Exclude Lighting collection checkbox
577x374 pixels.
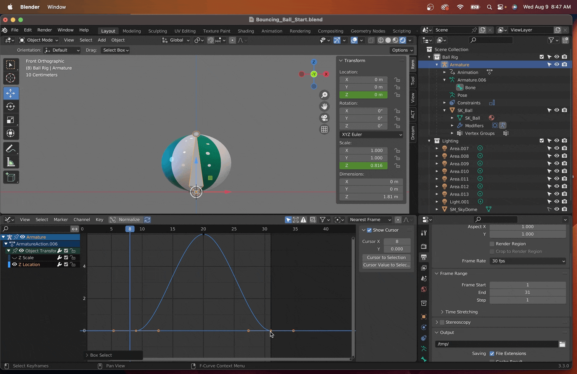pos(542,141)
